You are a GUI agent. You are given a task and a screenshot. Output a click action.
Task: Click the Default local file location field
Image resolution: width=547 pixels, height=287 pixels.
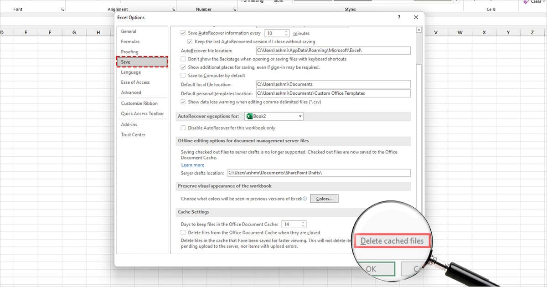pyautogui.click(x=333, y=84)
